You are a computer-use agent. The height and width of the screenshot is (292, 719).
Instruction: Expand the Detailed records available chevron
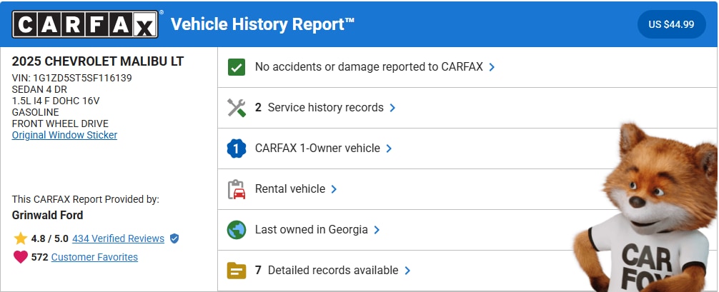coord(407,271)
